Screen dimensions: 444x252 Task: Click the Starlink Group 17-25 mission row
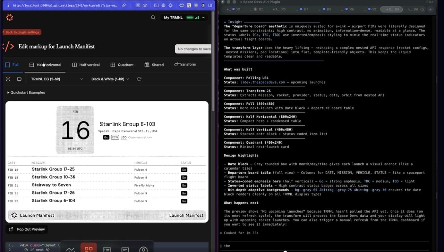tap(106, 169)
